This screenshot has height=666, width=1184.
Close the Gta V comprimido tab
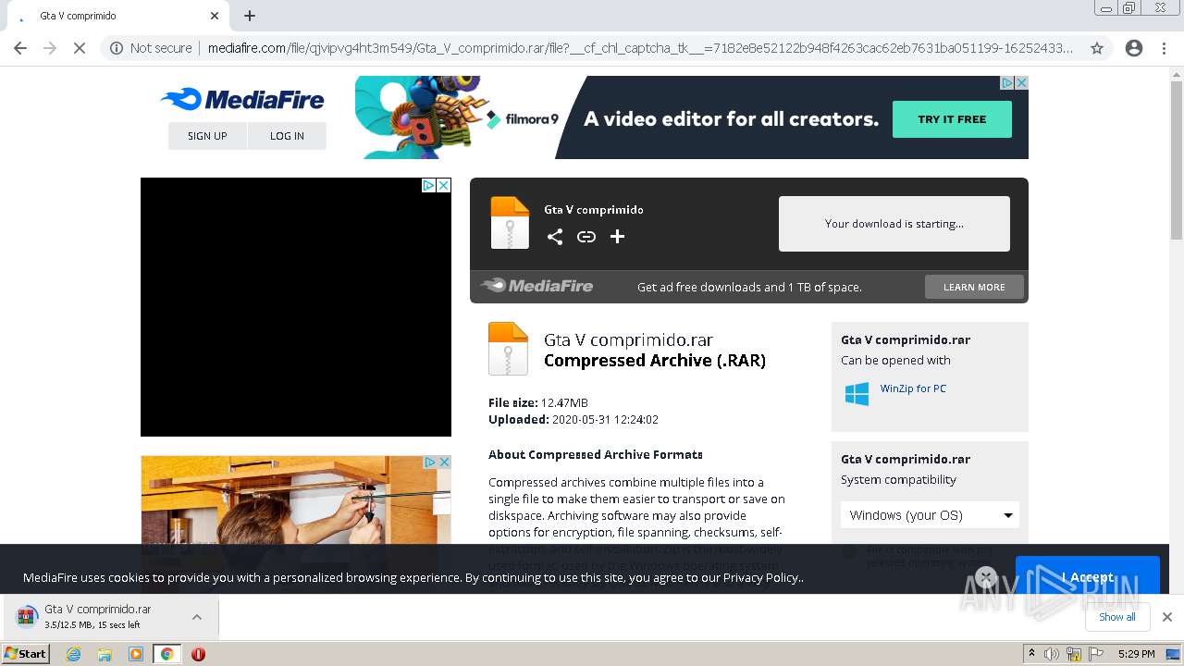(215, 16)
